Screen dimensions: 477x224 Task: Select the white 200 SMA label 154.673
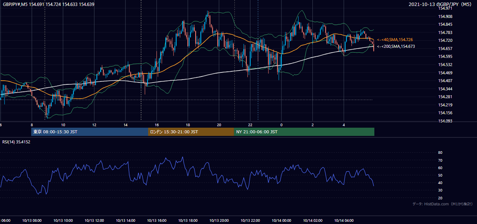(396, 47)
